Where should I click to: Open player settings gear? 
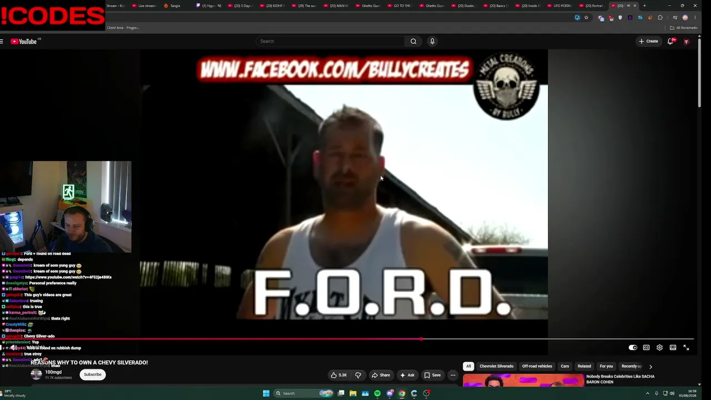[659, 348]
